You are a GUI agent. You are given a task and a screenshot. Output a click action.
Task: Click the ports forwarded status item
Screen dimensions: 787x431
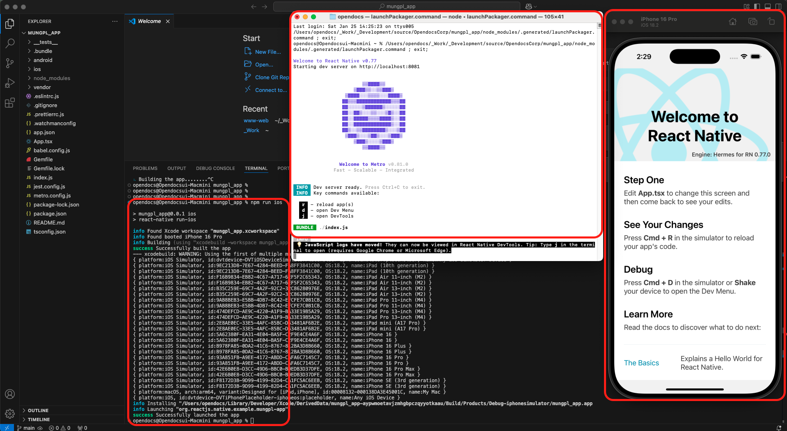point(82,428)
